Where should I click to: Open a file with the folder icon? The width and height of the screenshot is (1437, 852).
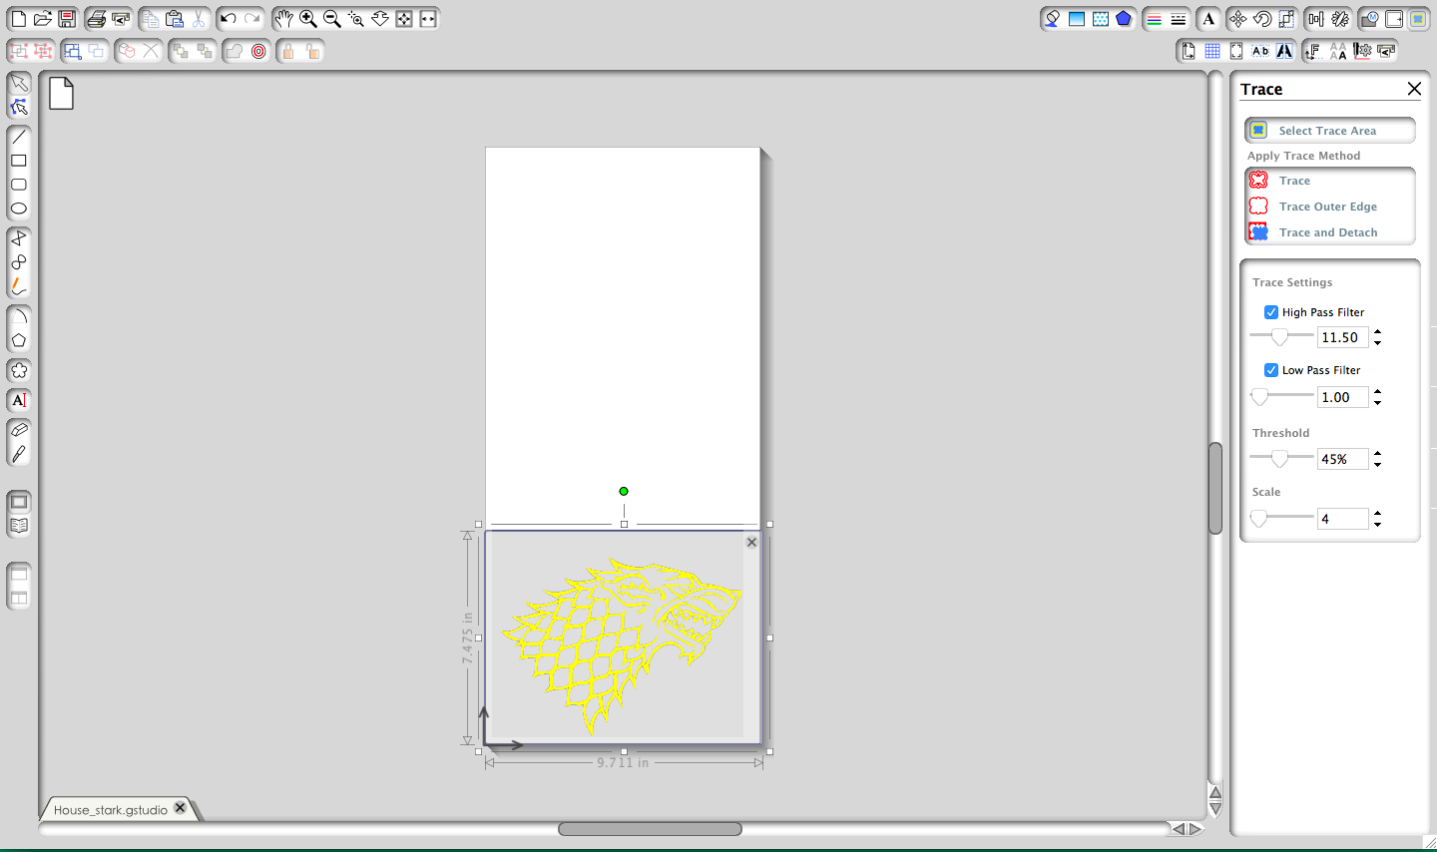pos(43,19)
